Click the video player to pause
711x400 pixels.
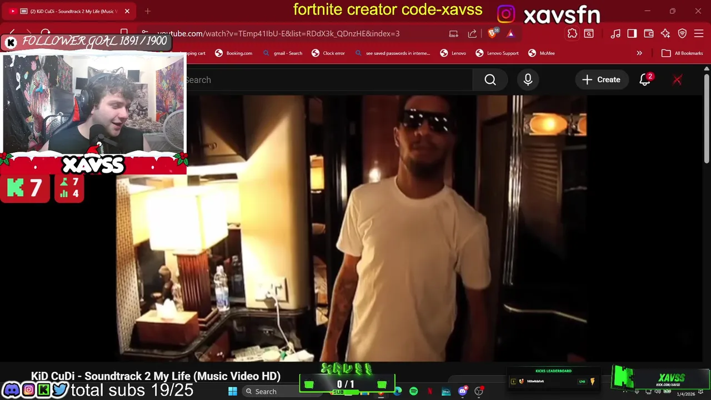click(x=351, y=228)
